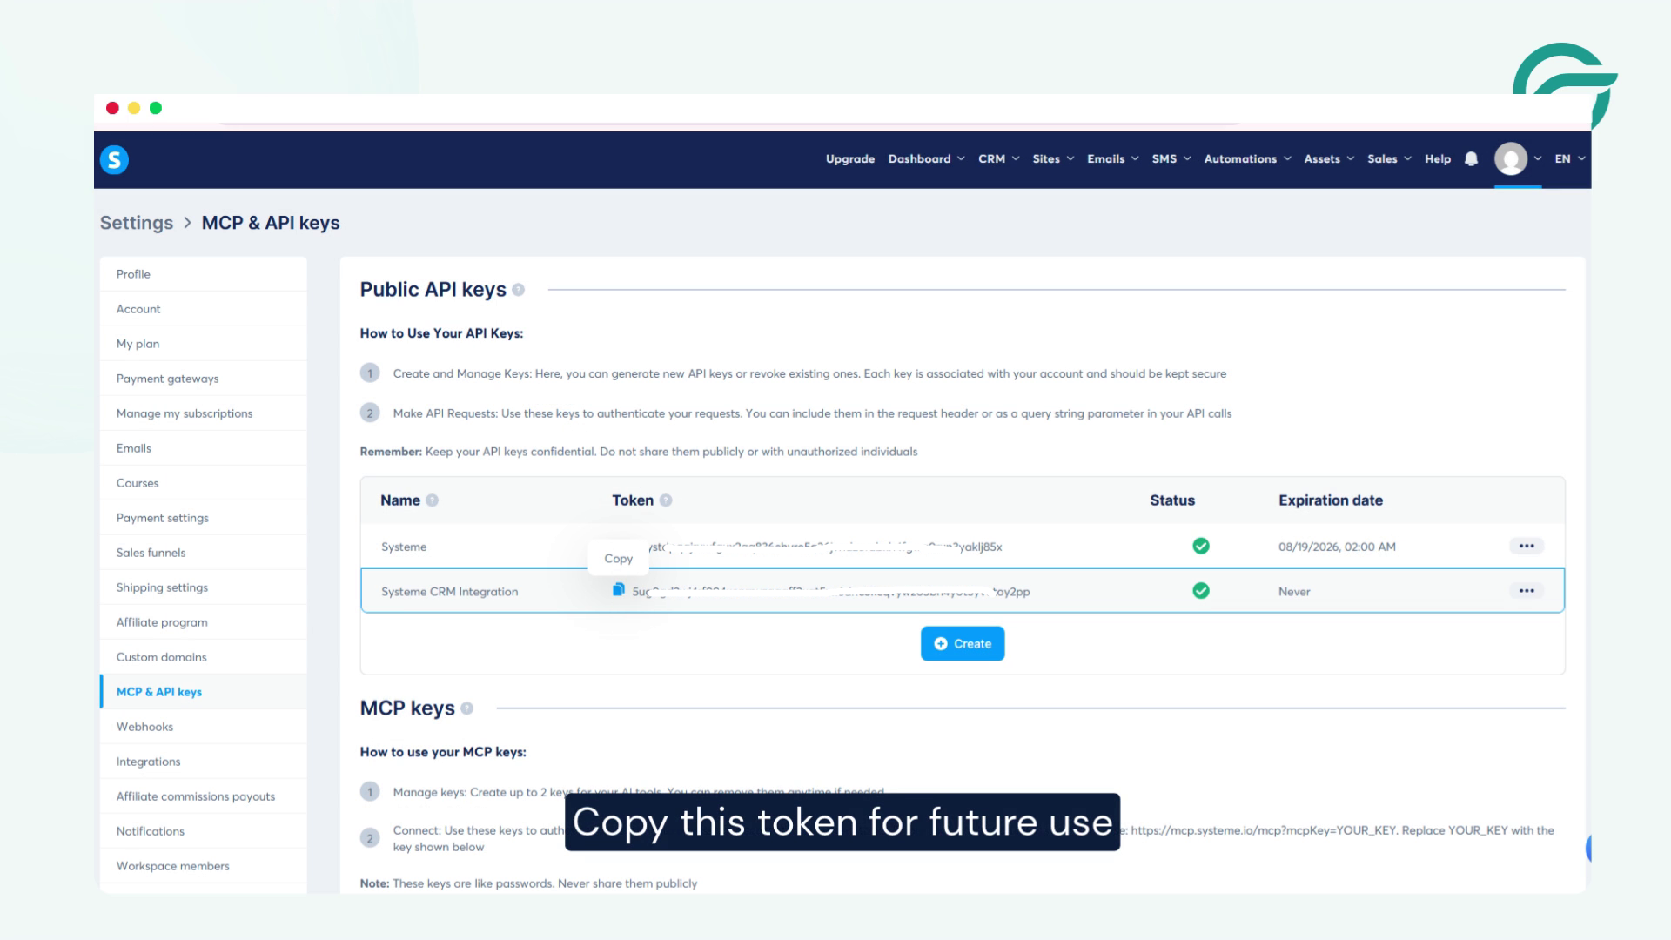Open the user avatar profile menu
Viewport: 1671px width, 940px height.
[1511, 159]
